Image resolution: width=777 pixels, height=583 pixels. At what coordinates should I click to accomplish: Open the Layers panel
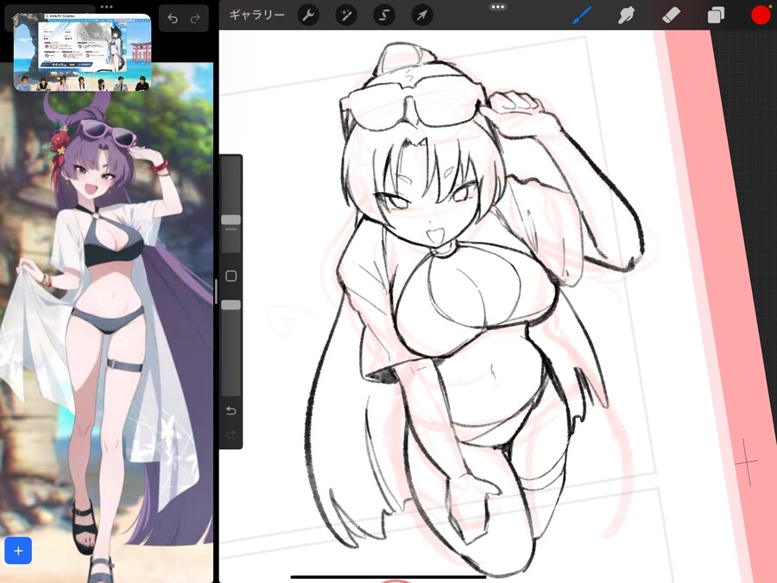pyautogui.click(x=716, y=16)
